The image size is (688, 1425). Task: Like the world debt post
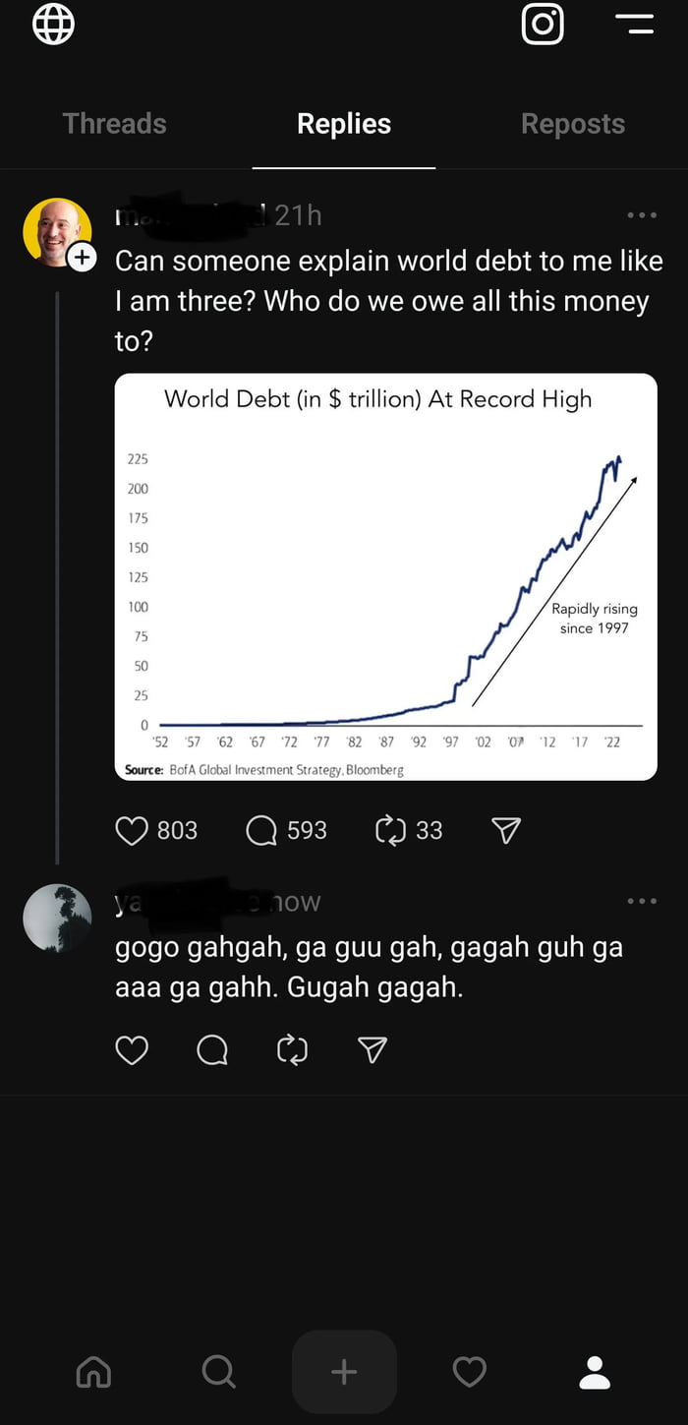tap(131, 830)
